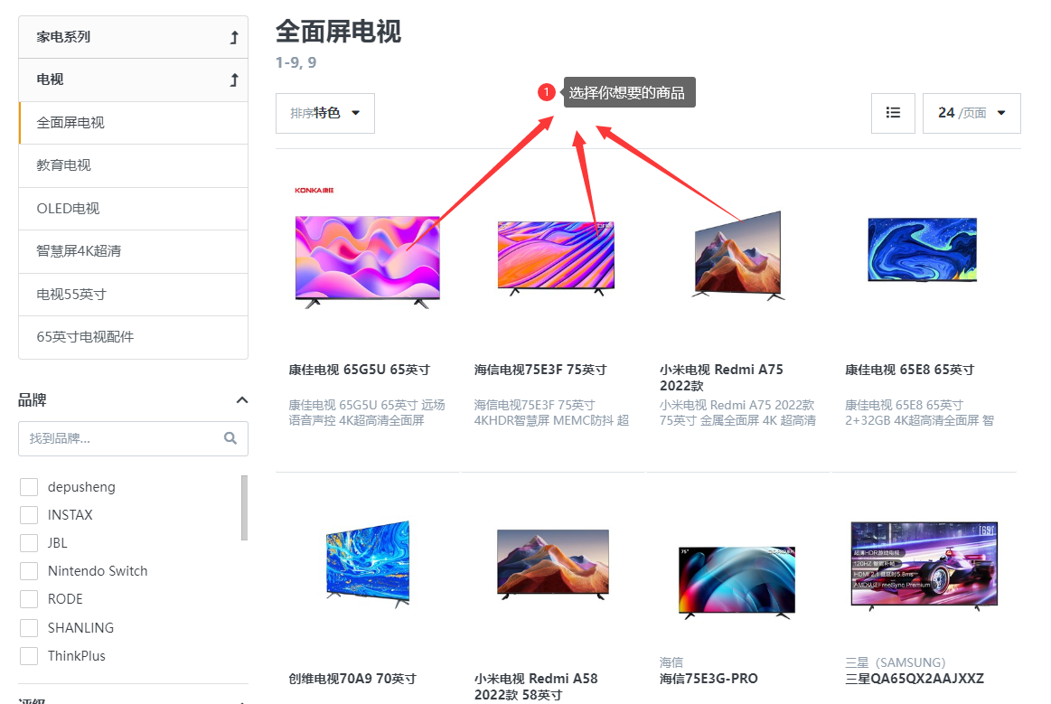Image resolution: width=1051 pixels, height=704 pixels.
Task: Click the 找到品牌 search input field
Action: pyautogui.click(x=134, y=438)
